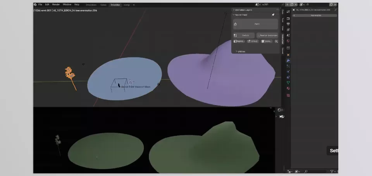Click the large Paint button
The height and width of the screenshot is (176, 372).
[x=255, y=24]
